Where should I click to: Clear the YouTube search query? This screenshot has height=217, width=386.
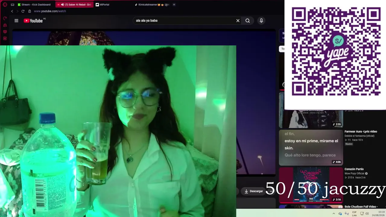(238, 20)
